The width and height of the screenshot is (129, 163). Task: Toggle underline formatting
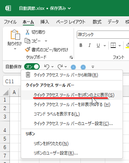(x=98, y=46)
